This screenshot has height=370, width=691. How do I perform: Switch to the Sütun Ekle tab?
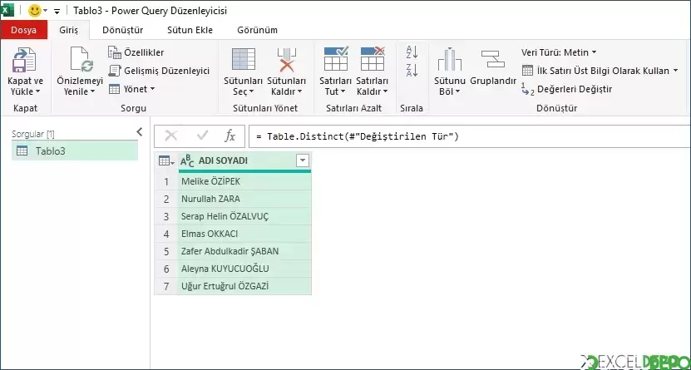(190, 31)
